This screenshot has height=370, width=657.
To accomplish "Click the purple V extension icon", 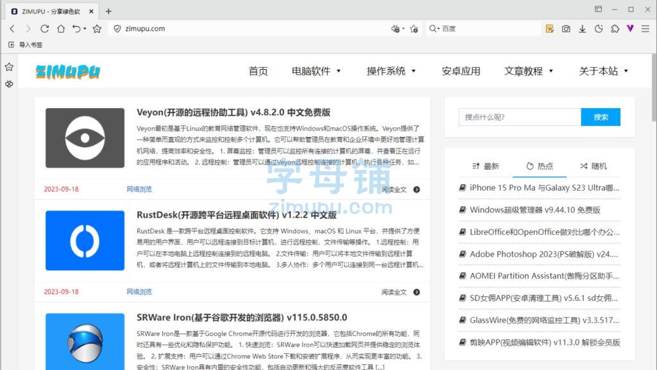I will (x=630, y=28).
